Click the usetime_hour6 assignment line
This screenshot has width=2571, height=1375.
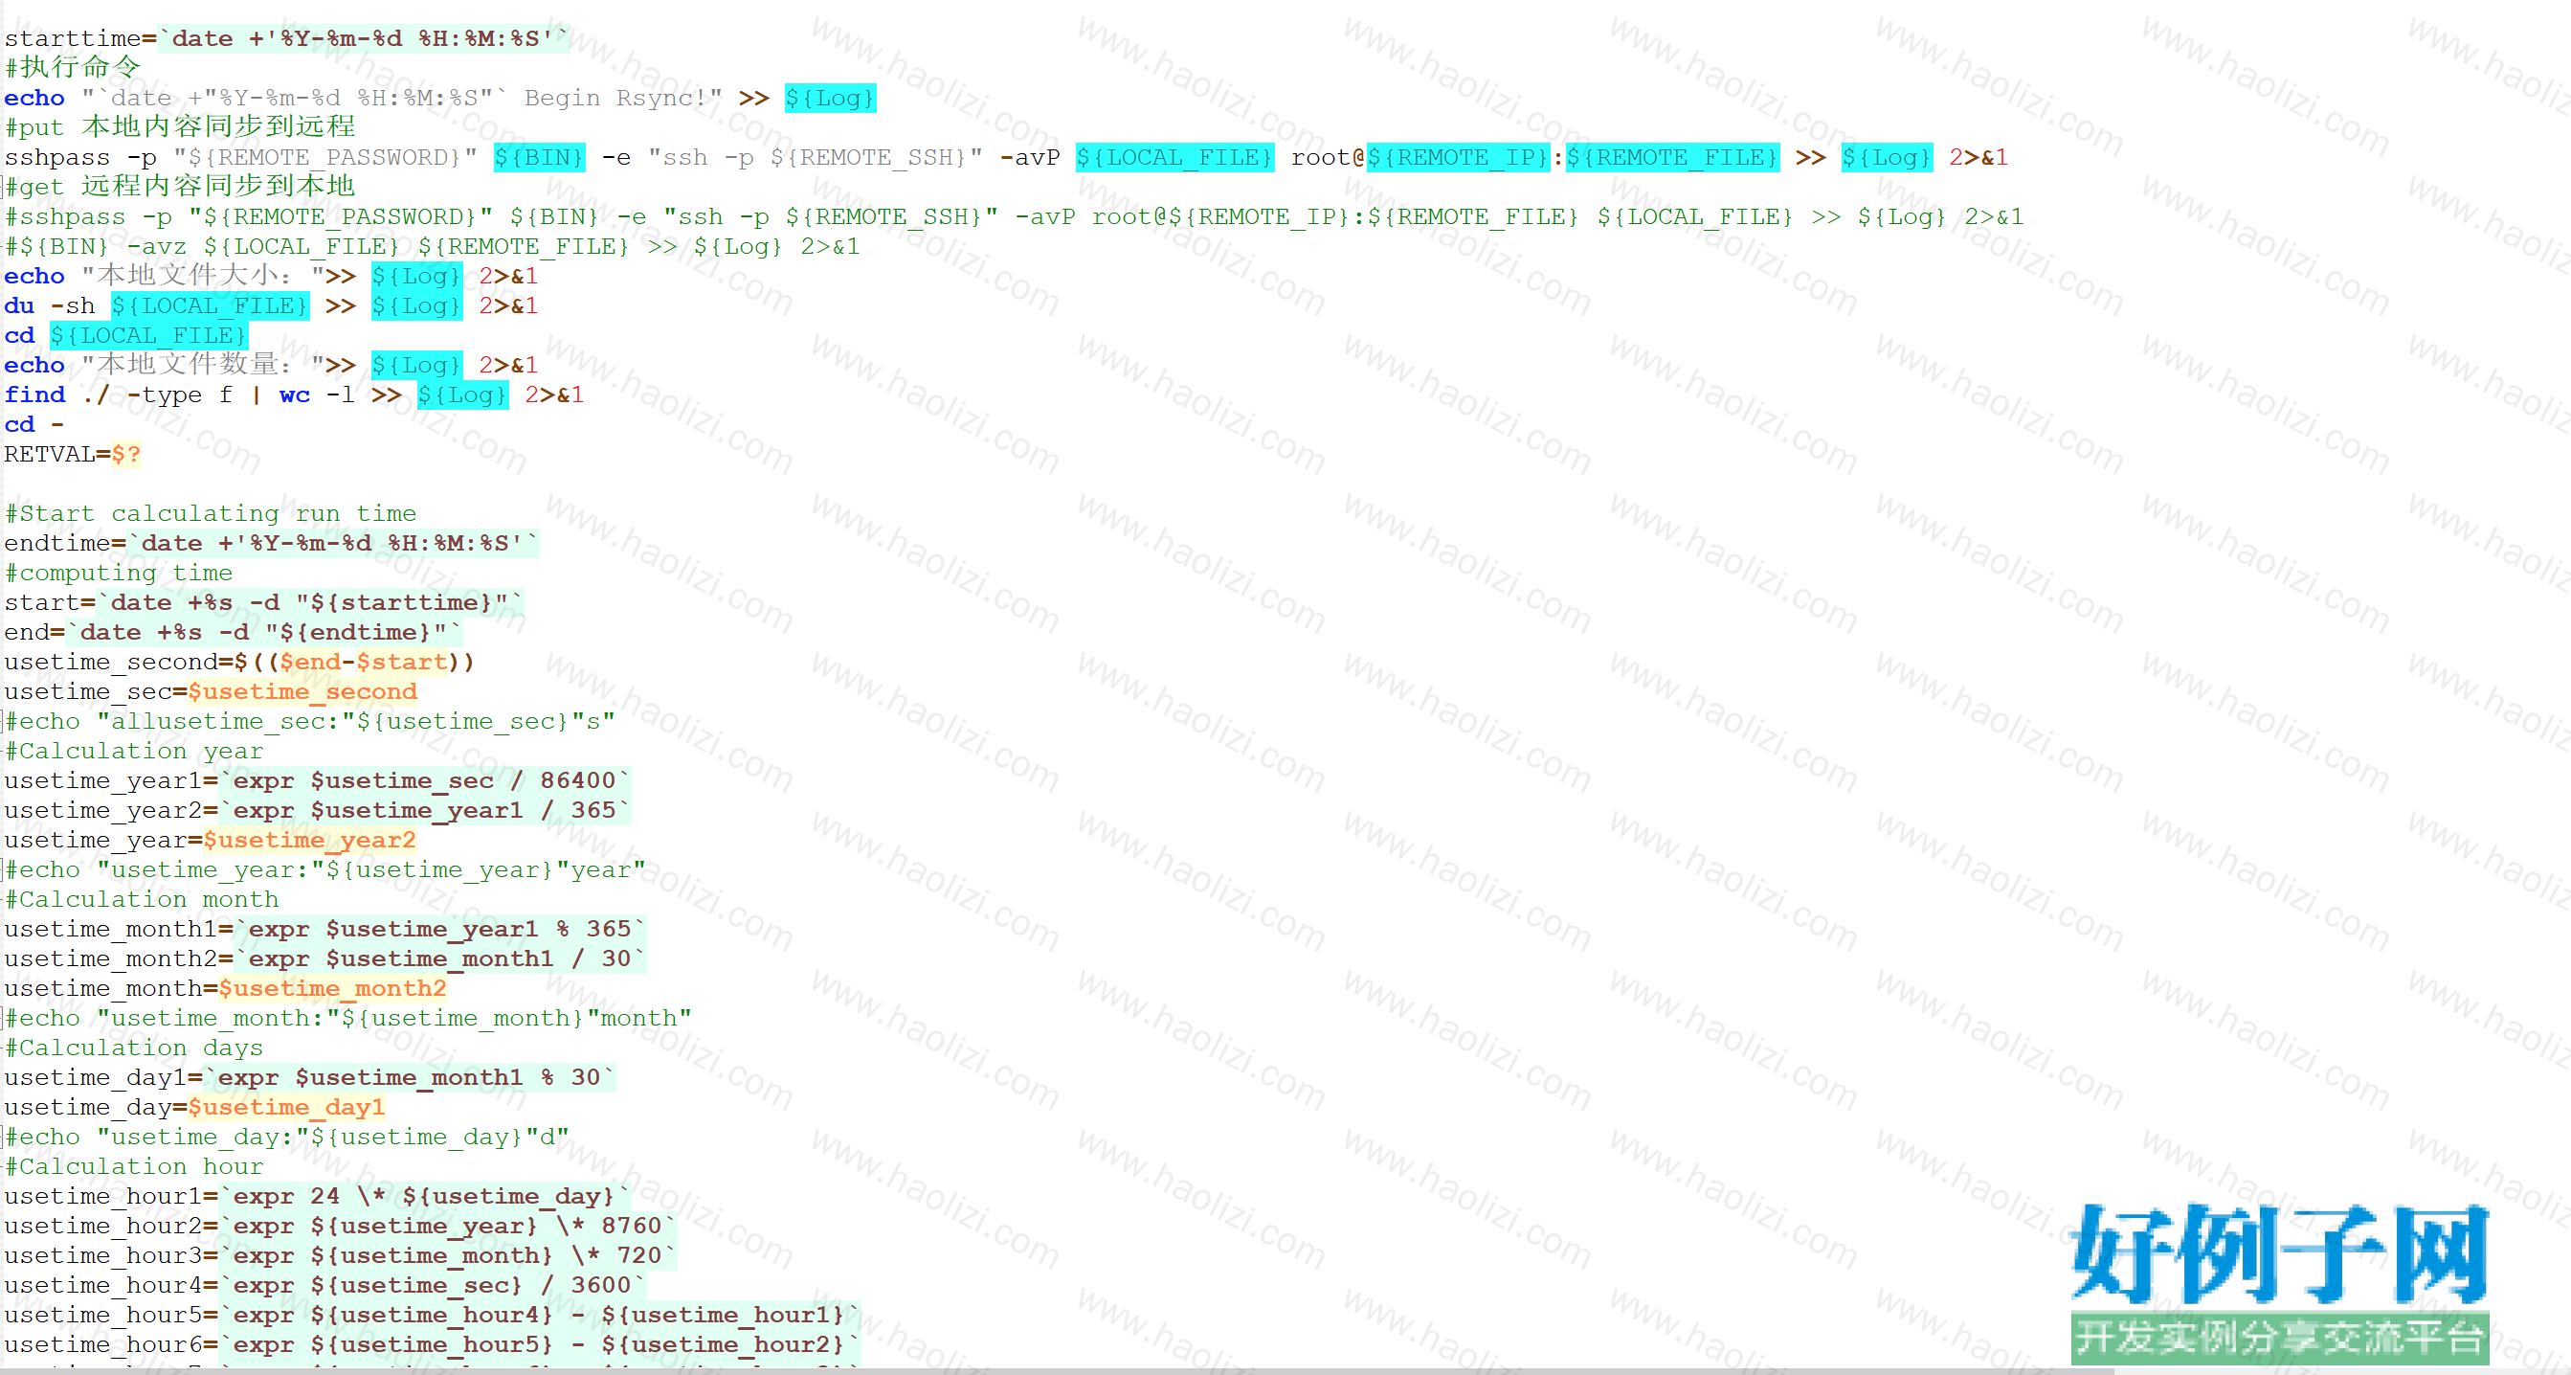(432, 1345)
